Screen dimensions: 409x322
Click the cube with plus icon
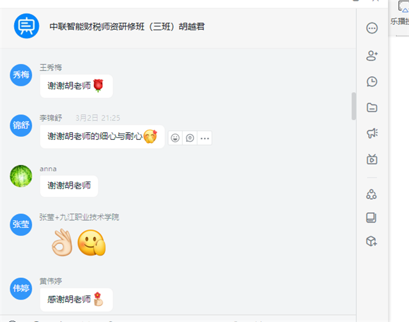point(371,241)
